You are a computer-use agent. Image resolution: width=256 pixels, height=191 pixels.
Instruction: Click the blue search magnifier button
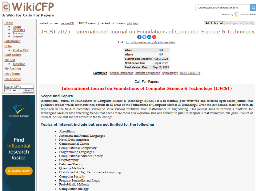point(253,8)
